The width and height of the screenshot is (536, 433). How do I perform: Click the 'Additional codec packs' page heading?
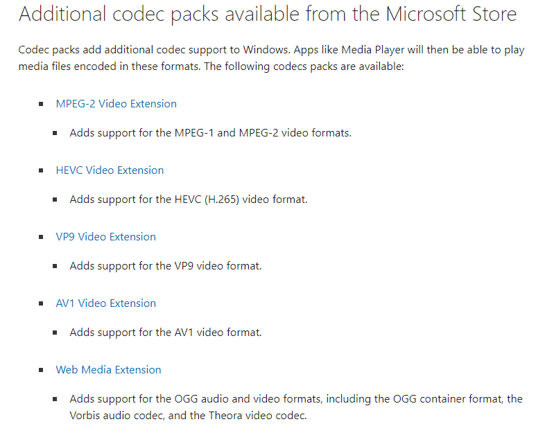coord(268,14)
